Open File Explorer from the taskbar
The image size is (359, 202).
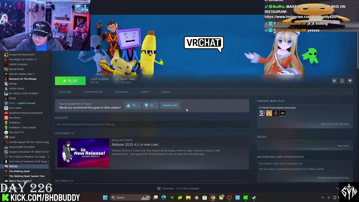pos(188,198)
